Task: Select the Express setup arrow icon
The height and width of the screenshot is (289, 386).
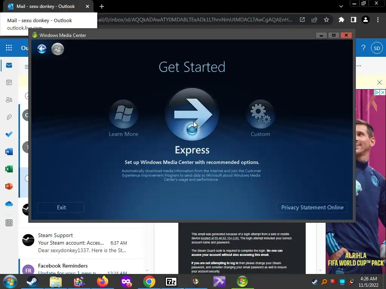Action: click(192, 114)
